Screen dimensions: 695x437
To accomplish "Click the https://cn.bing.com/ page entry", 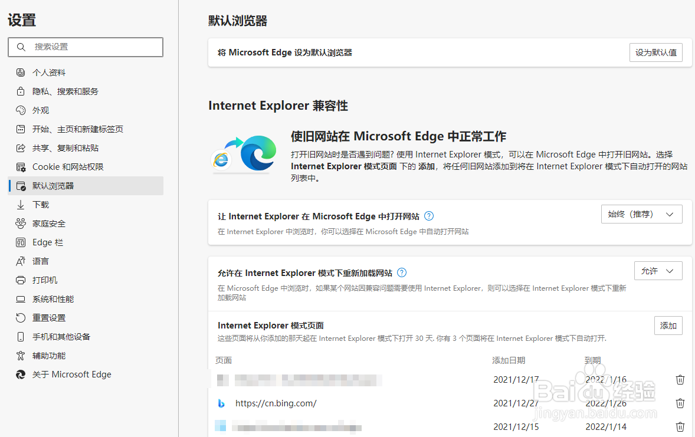I will pyautogui.click(x=276, y=403).
